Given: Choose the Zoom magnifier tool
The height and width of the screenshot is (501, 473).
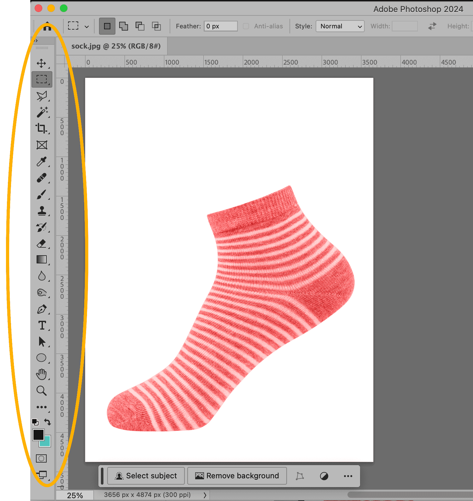Looking at the screenshot, I should pyautogui.click(x=41, y=391).
